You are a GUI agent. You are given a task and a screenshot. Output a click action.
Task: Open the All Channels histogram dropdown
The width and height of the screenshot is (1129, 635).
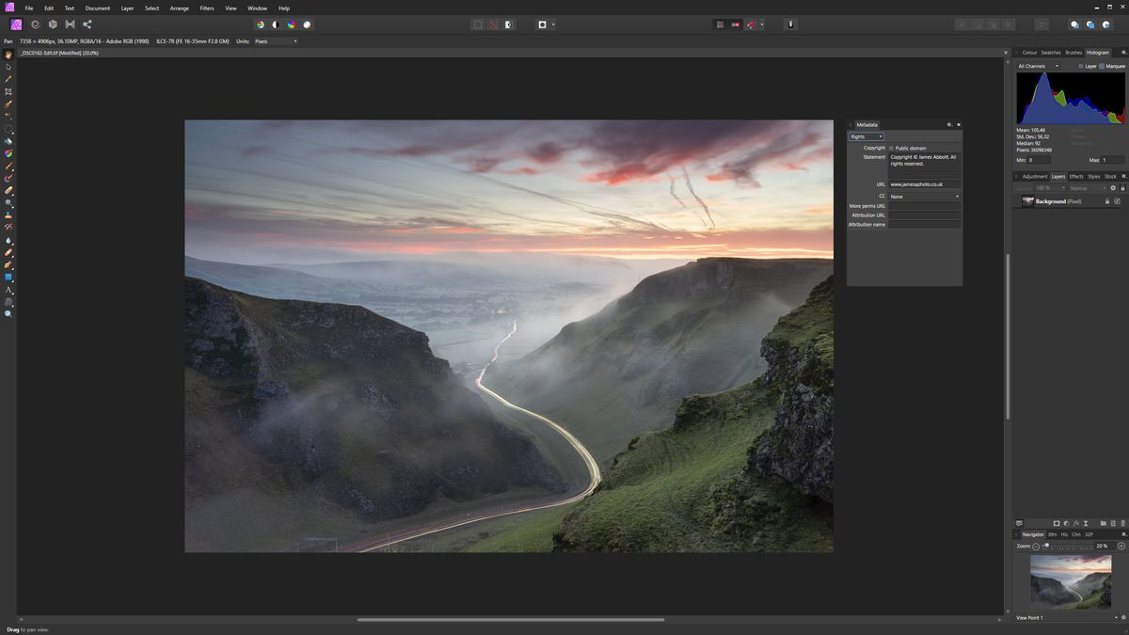1039,66
